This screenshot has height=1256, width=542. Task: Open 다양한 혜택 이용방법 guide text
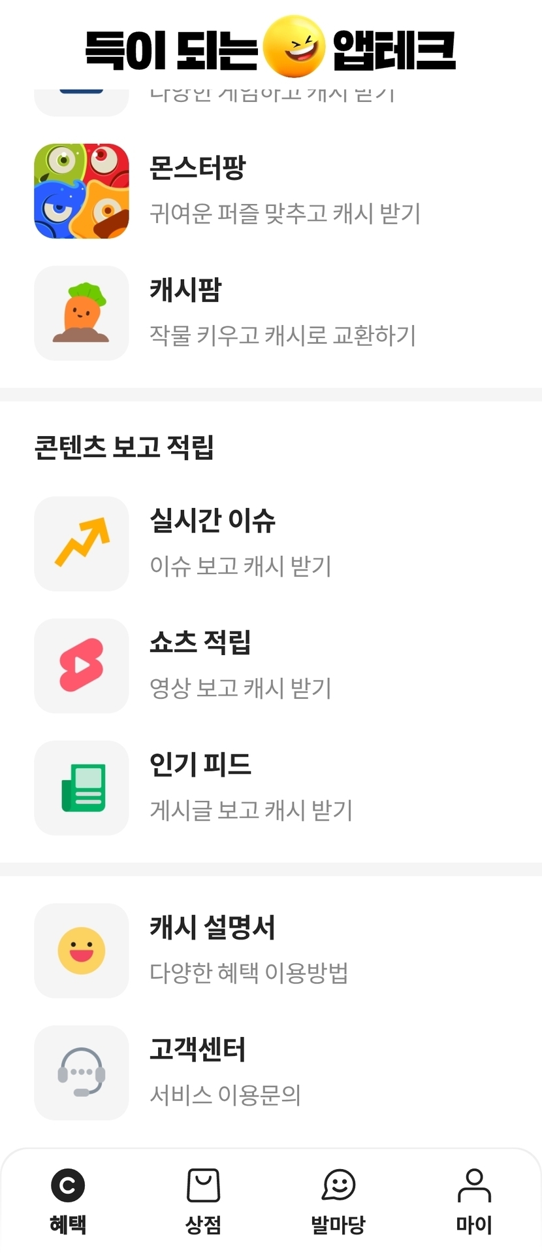(248, 973)
